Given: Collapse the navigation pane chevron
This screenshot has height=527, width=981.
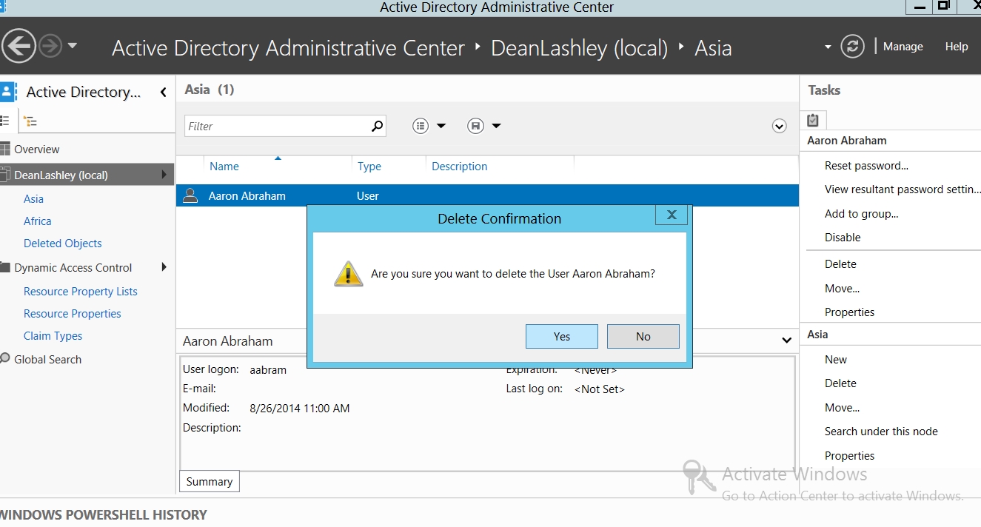Looking at the screenshot, I should 163,93.
